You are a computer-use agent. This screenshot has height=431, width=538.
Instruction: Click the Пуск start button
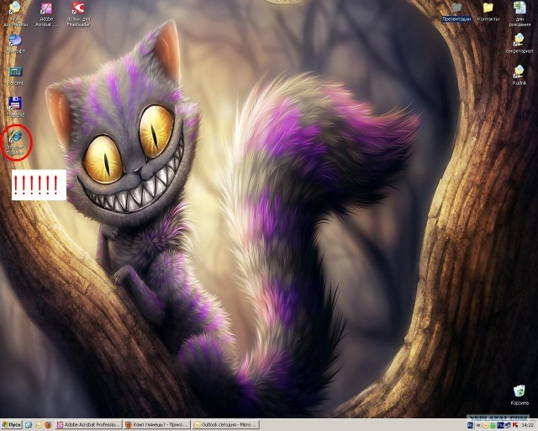click(11, 425)
